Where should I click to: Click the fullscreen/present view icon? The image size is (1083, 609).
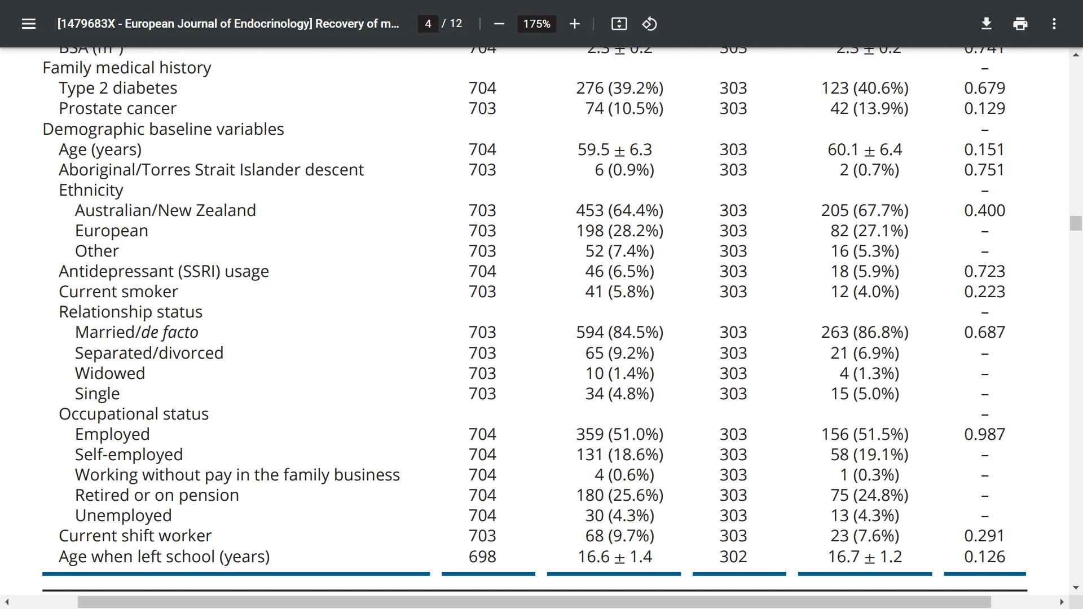[x=619, y=24]
